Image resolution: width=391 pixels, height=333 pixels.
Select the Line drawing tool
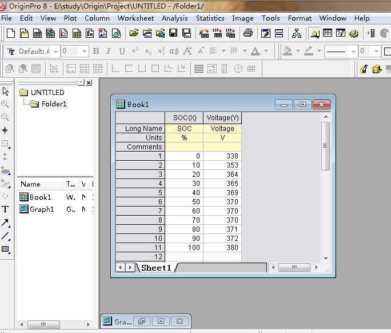(5, 236)
